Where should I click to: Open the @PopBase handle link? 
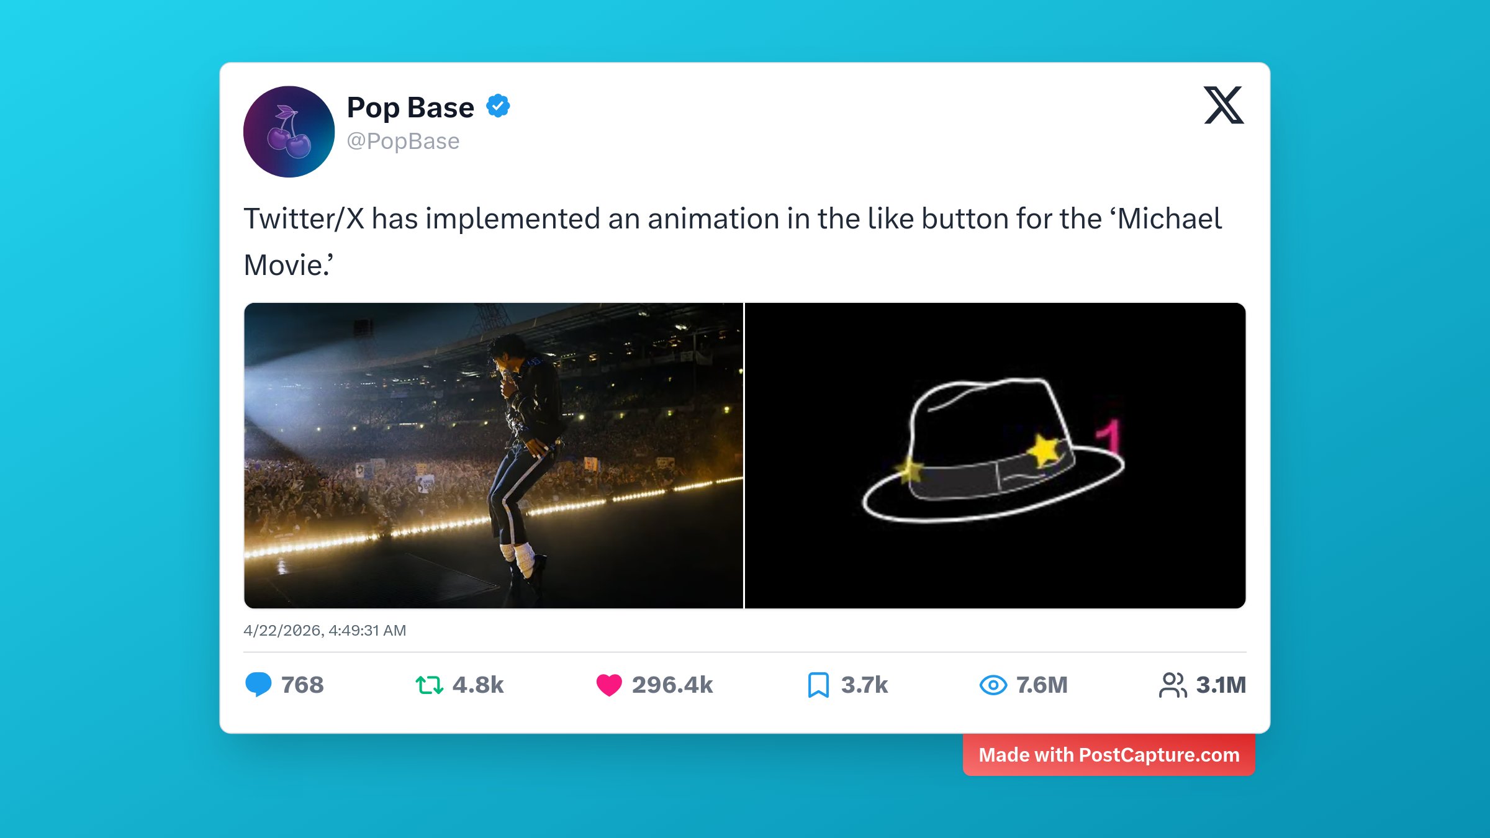pyautogui.click(x=403, y=142)
